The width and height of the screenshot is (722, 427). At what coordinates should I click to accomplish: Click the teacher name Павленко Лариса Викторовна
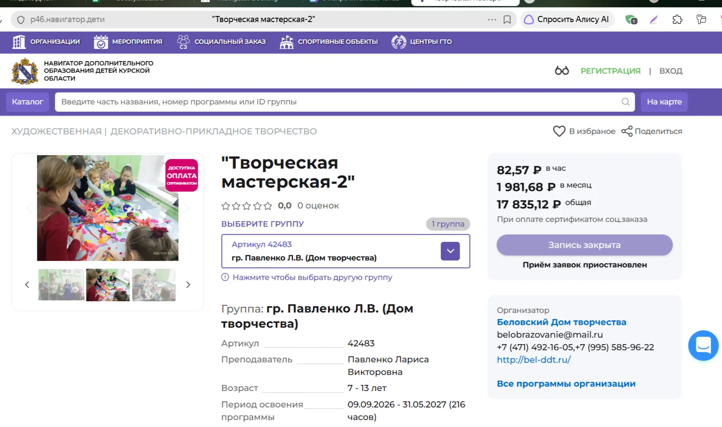click(388, 365)
